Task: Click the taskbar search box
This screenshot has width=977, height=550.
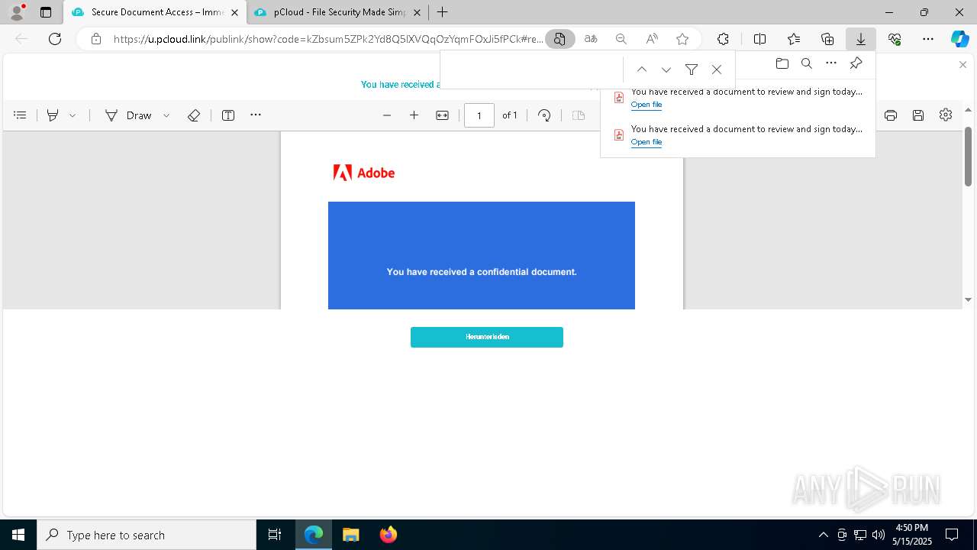Action: [147, 535]
